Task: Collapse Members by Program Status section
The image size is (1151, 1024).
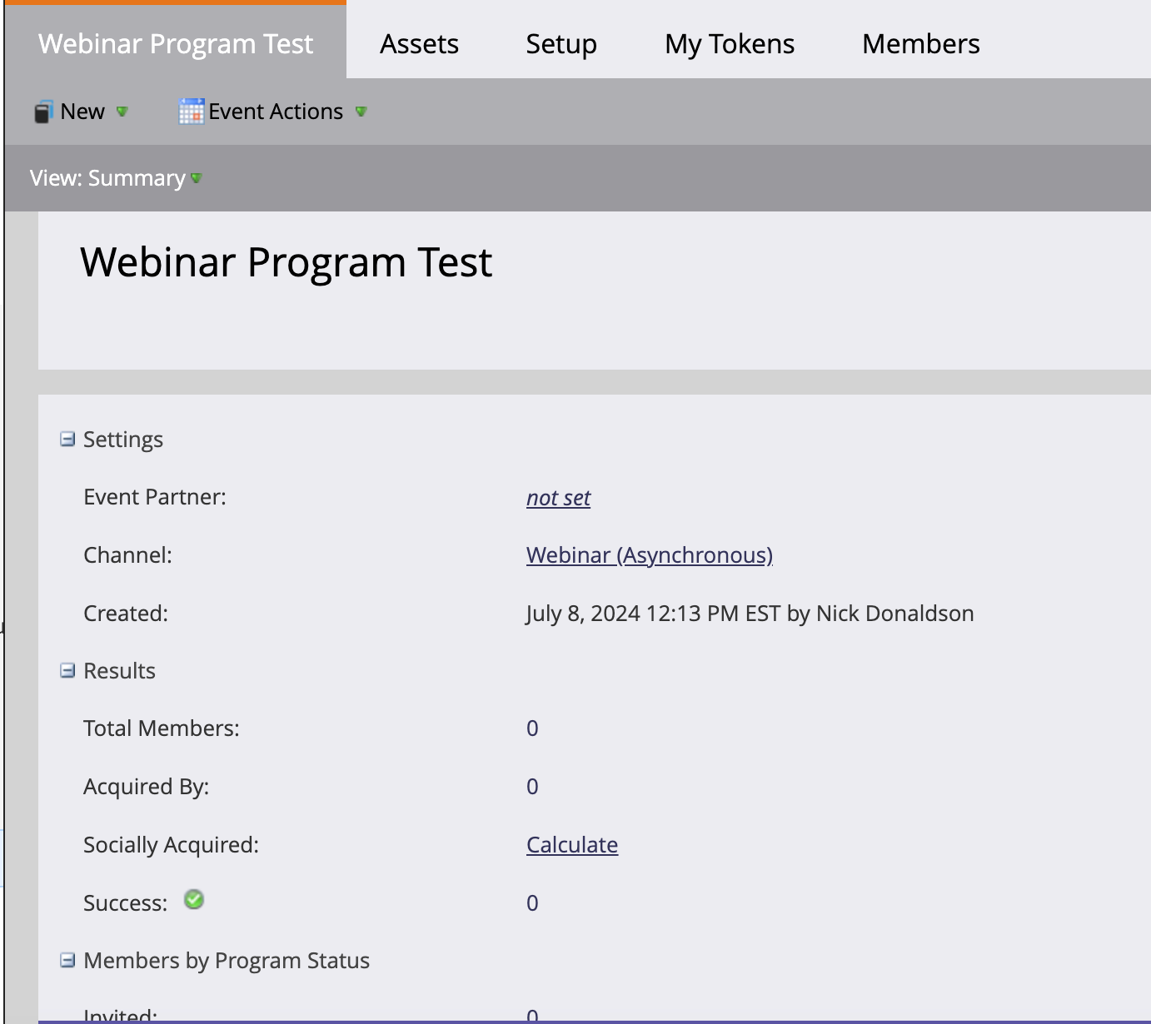Action: (67, 961)
